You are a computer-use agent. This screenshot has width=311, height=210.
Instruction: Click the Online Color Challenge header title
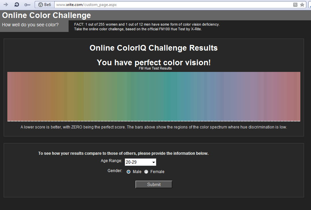pos(46,15)
